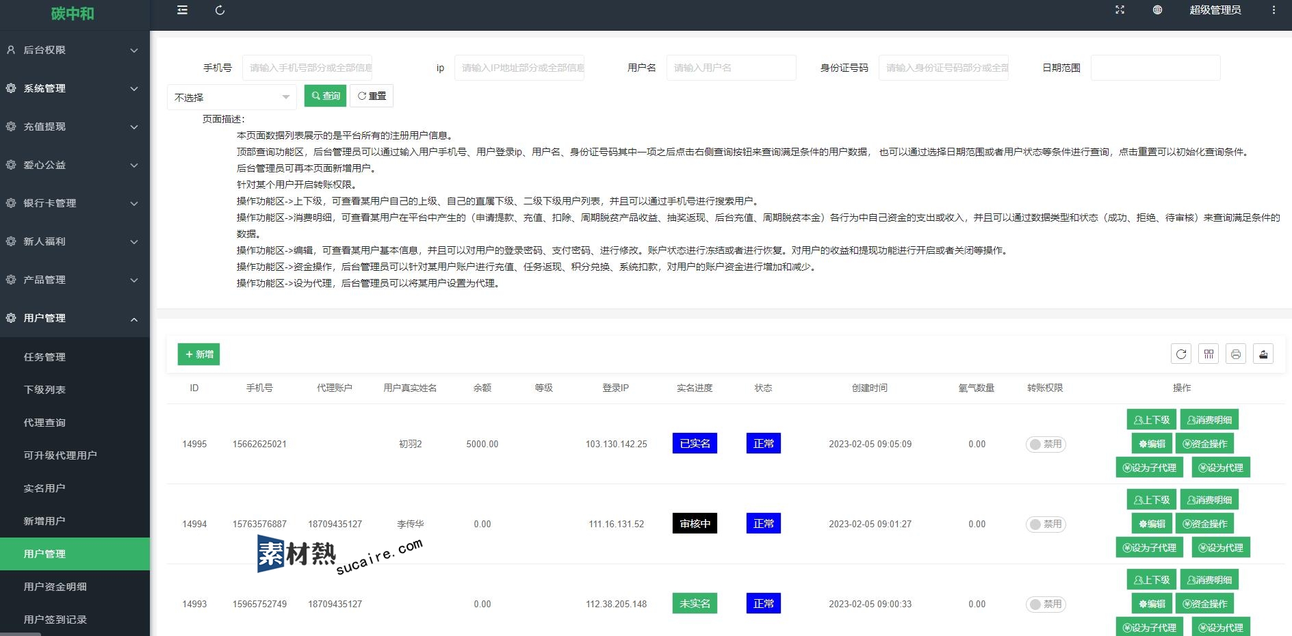Click 设为子代理 for user 14995
1292x636 pixels.
[x=1149, y=468]
